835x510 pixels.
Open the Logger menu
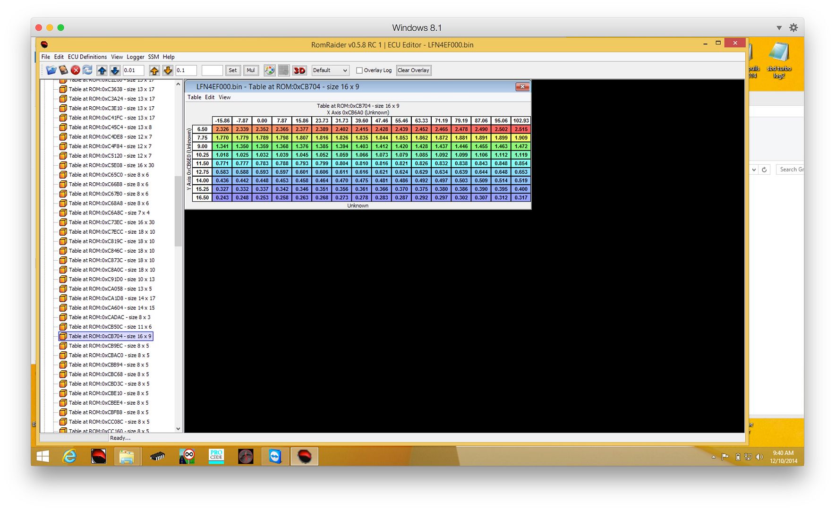coord(135,57)
